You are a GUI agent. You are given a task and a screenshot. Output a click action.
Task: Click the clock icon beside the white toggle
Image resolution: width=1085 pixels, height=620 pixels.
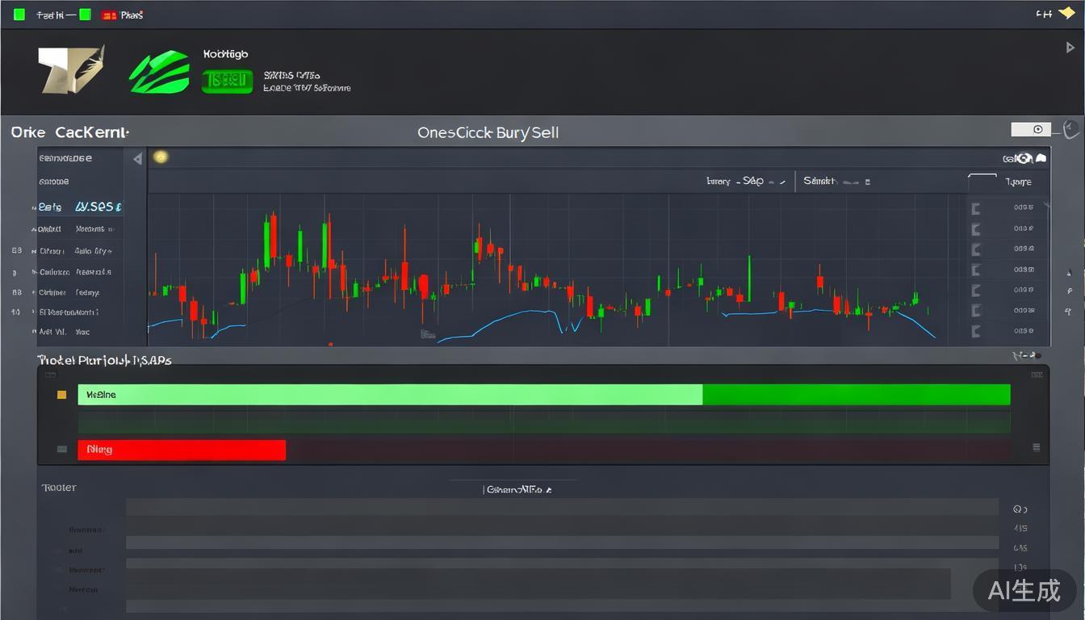click(1070, 129)
